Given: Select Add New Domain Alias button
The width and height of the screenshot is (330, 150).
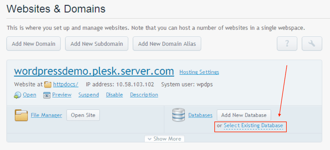Looking at the screenshot, I should point(167,44).
